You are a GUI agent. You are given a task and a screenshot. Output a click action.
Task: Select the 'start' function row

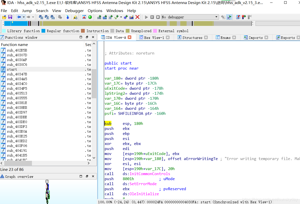[x=46, y=69]
